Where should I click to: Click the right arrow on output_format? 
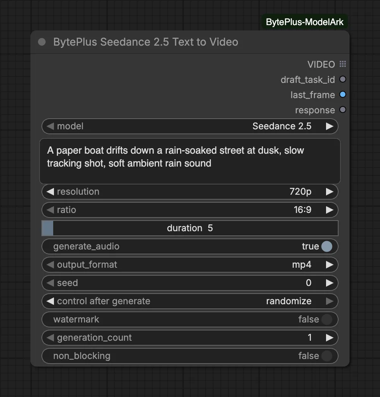pyautogui.click(x=329, y=265)
